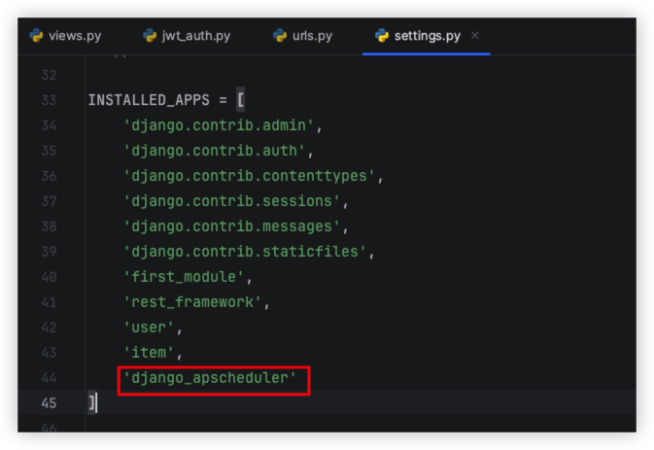
Task: Place cursor on 'first_module' entry
Action: point(183,277)
